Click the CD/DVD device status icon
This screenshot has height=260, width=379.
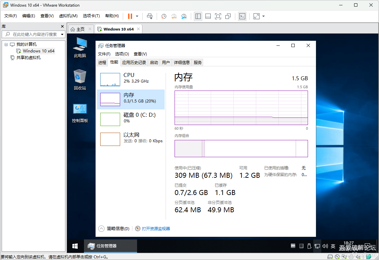(x=337, y=257)
